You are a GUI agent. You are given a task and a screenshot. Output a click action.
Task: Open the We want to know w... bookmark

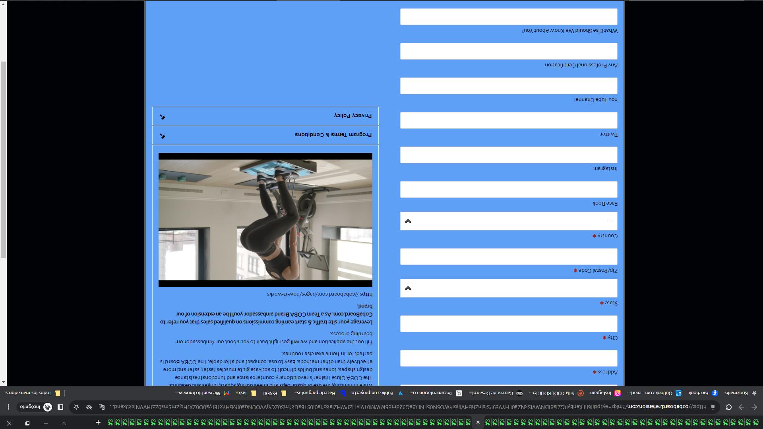click(202, 393)
